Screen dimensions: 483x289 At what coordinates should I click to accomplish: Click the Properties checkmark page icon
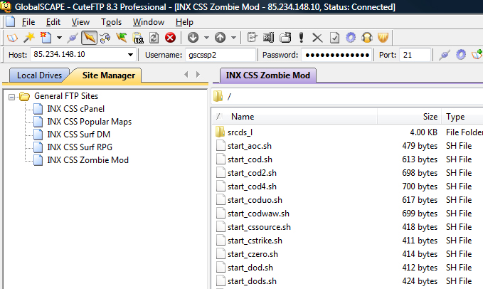tap(334, 38)
